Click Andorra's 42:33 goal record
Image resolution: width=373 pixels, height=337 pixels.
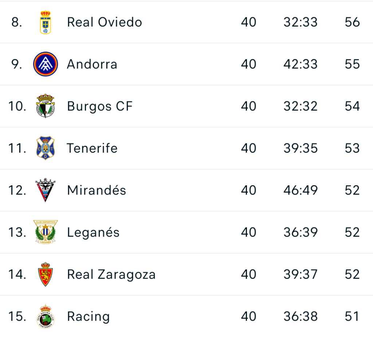click(301, 64)
